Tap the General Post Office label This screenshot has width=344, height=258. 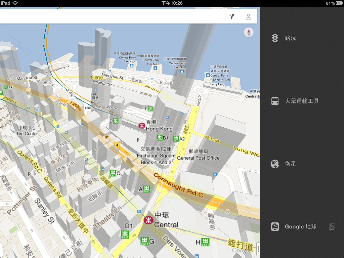(x=198, y=155)
